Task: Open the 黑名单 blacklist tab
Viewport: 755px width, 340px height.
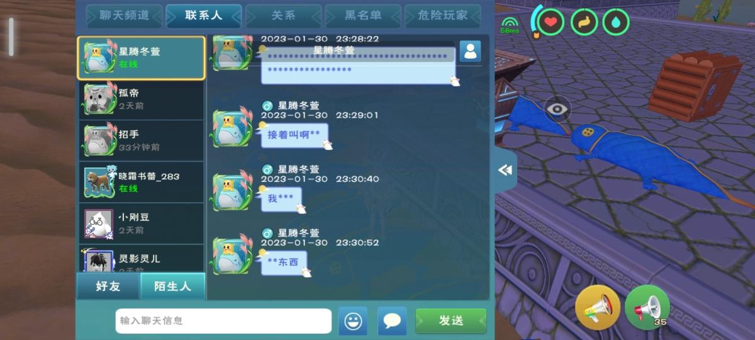Action: pyautogui.click(x=364, y=16)
